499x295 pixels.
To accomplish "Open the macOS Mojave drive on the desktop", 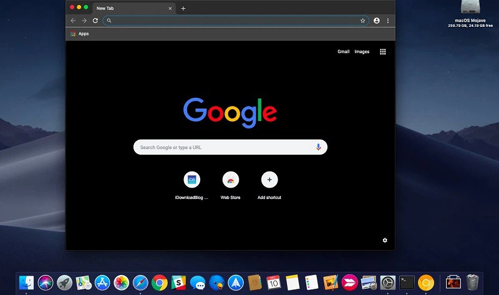I will (x=470, y=14).
